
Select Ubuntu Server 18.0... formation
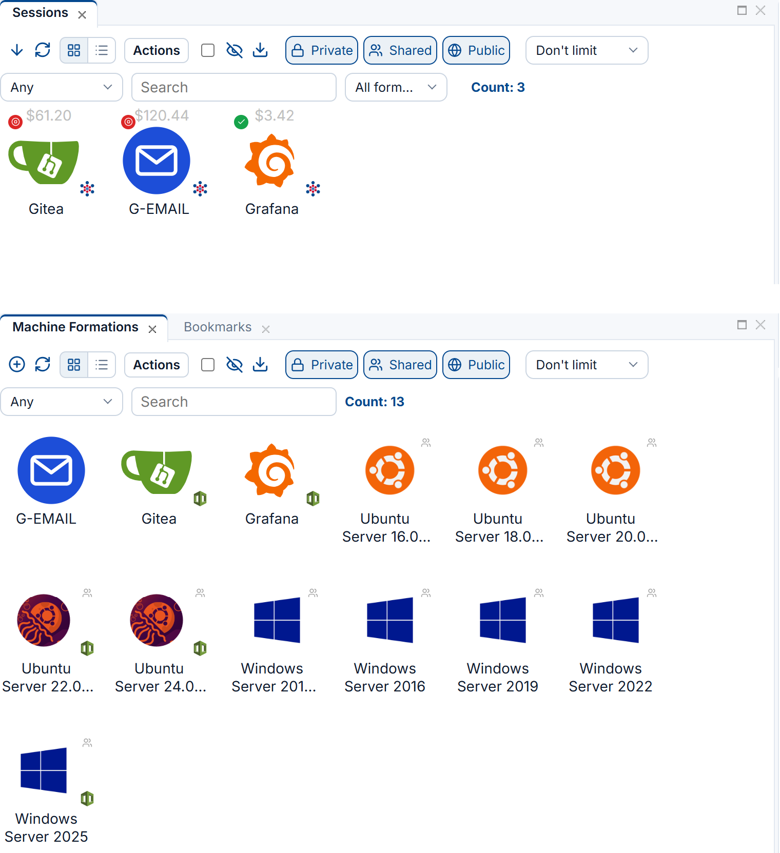click(503, 470)
